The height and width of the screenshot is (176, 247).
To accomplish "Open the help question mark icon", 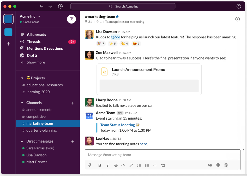I will (239, 6).
